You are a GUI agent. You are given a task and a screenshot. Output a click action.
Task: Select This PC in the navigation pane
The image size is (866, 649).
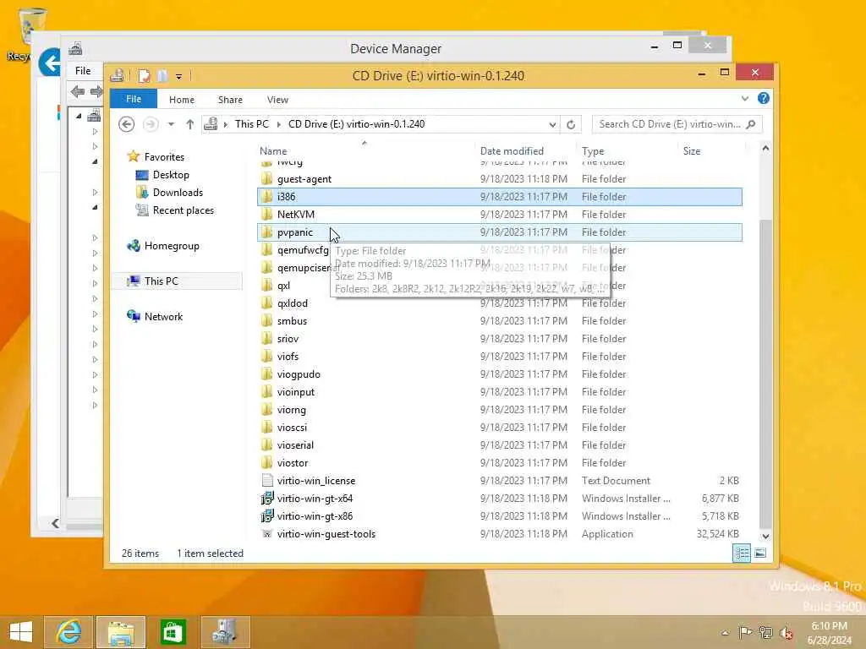tap(162, 281)
